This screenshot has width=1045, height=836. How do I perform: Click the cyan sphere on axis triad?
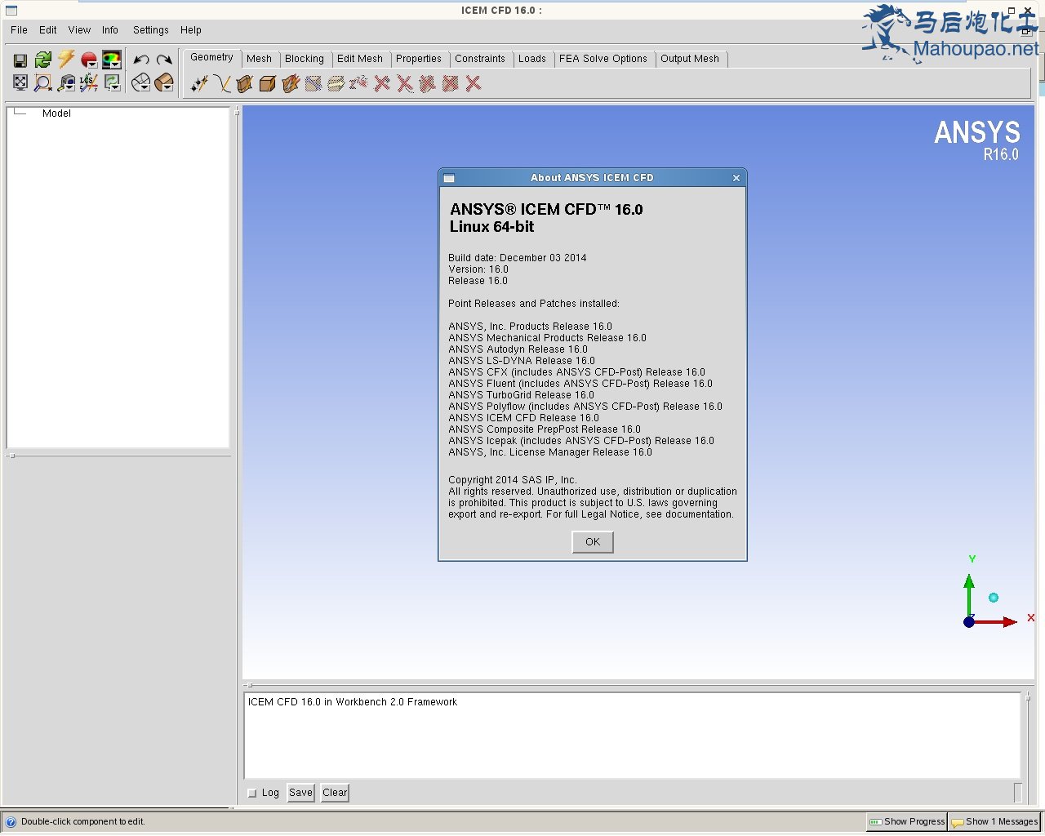pos(994,598)
